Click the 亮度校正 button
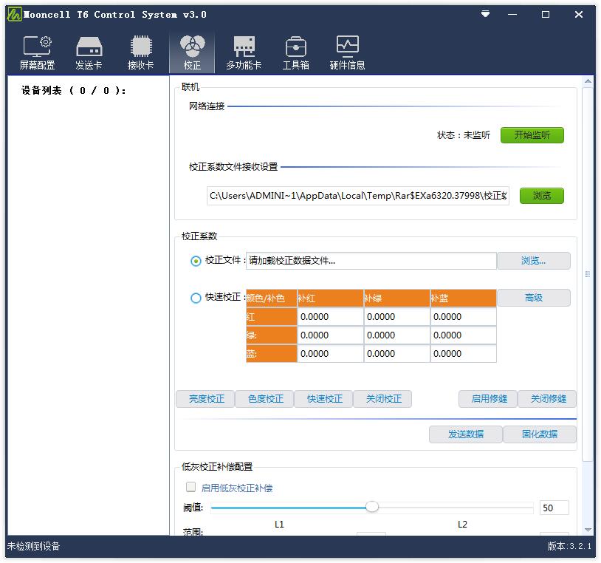Image resolution: width=601 pixels, height=563 pixels. (207, 399)
